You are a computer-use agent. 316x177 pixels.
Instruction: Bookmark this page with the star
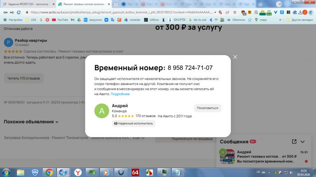pos(235,12)
